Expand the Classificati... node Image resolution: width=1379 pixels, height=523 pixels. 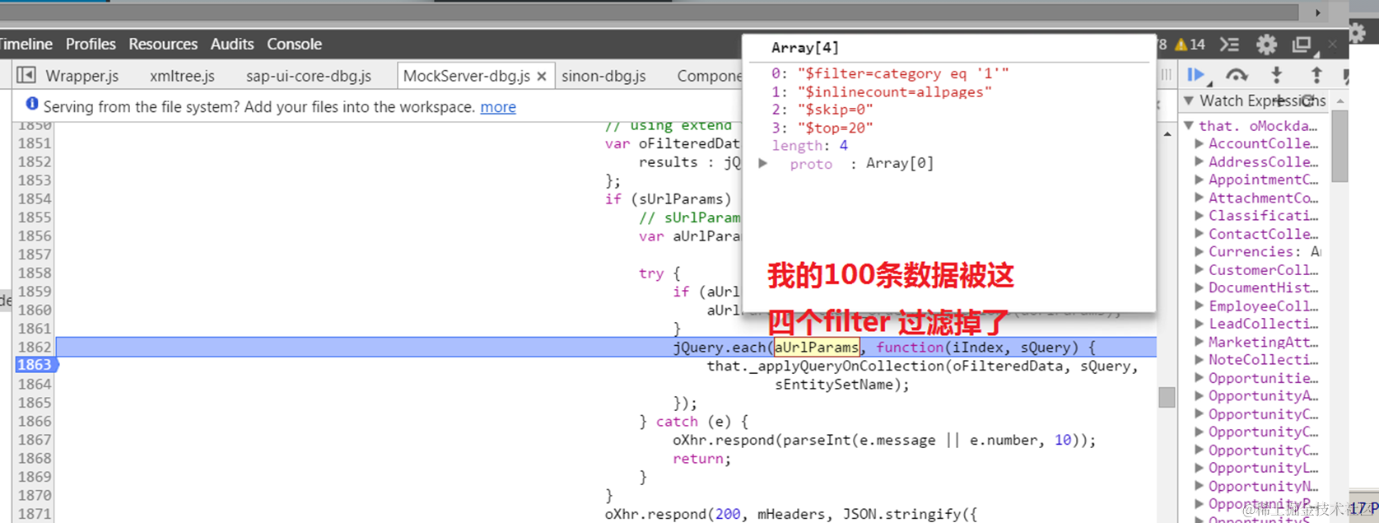(1200, 216)
